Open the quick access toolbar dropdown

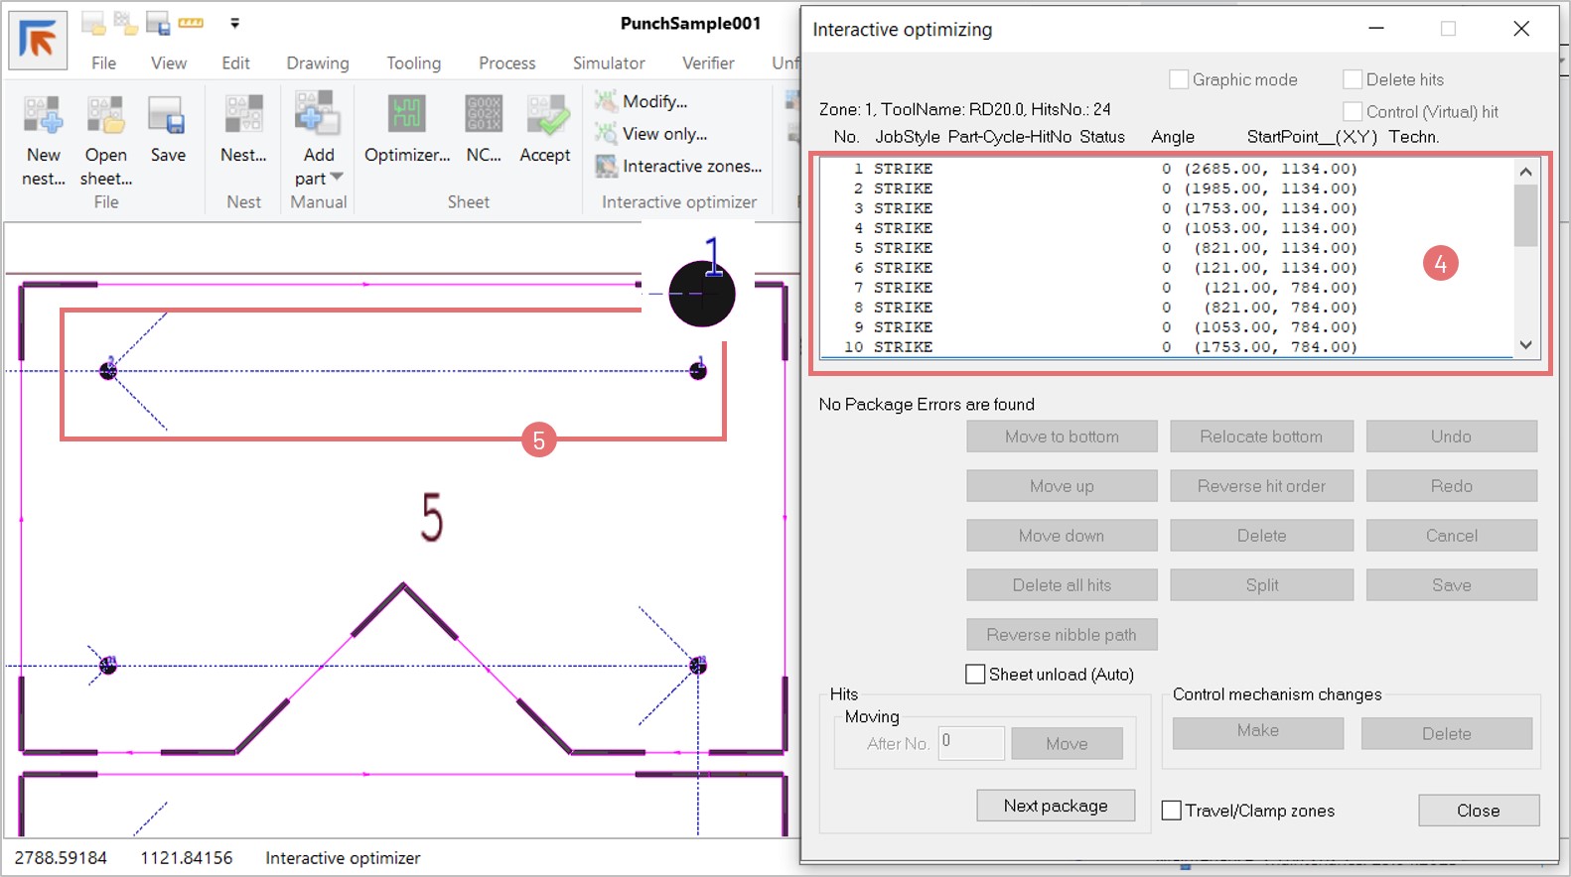click(234, 23)
